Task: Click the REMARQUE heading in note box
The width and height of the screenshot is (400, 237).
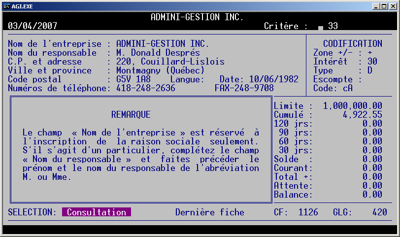Action: (x=131, y=115)
